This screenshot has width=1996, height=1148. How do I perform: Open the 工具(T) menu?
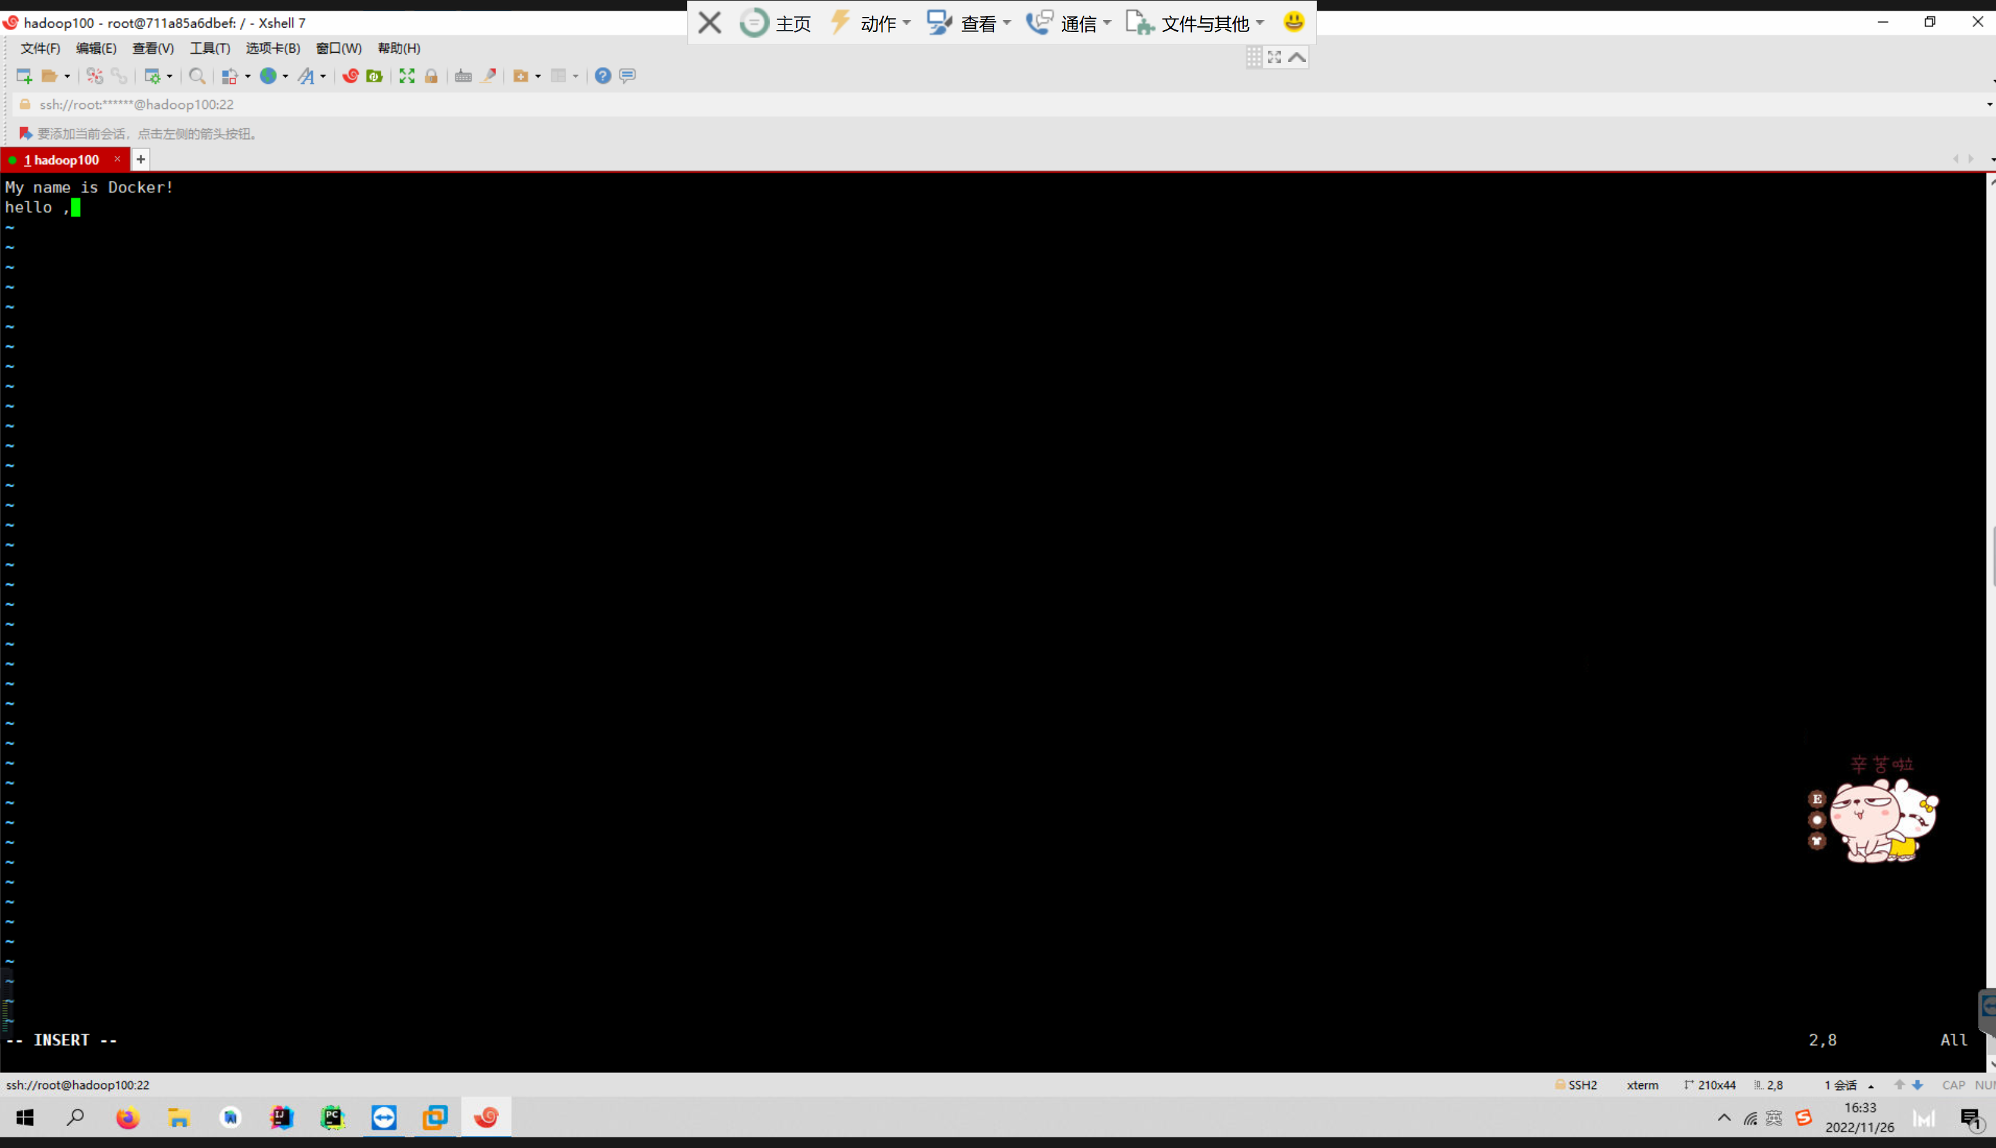[210, 48]
